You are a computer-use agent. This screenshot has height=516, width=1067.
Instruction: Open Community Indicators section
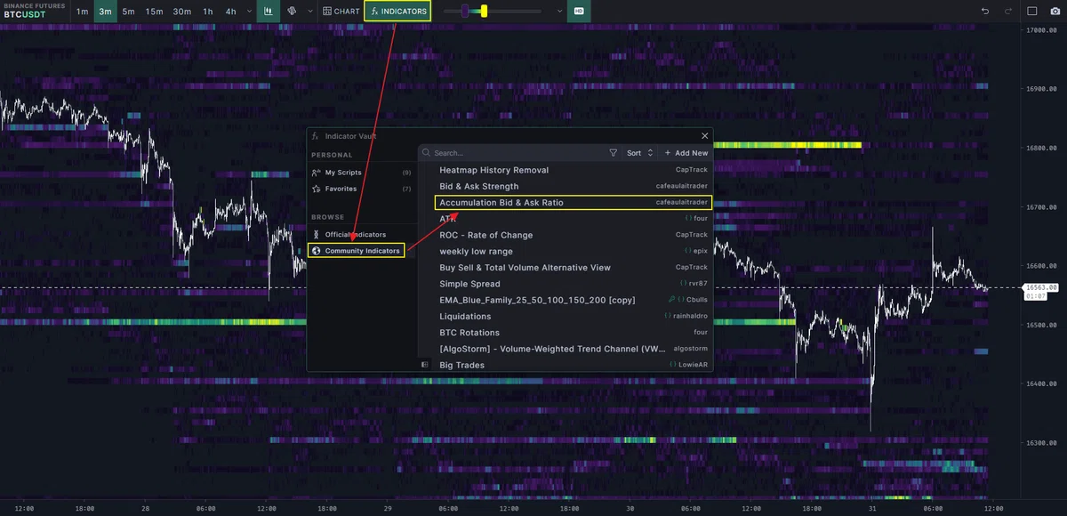356,251
